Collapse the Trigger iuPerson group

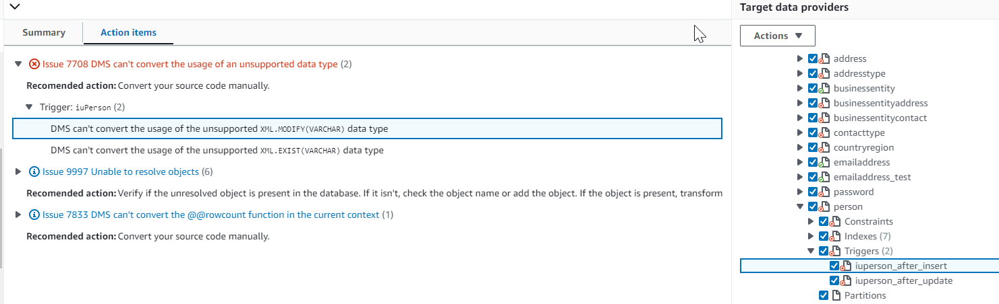tap(29, 107)
